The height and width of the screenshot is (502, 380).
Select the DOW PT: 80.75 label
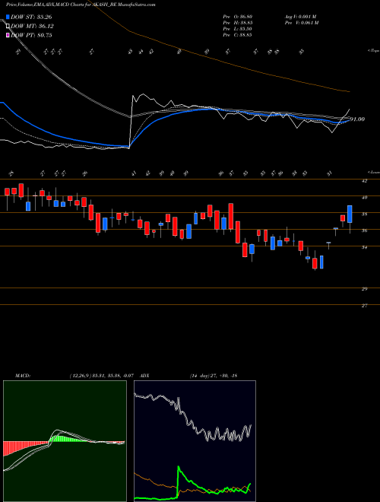tap(31, 35)
